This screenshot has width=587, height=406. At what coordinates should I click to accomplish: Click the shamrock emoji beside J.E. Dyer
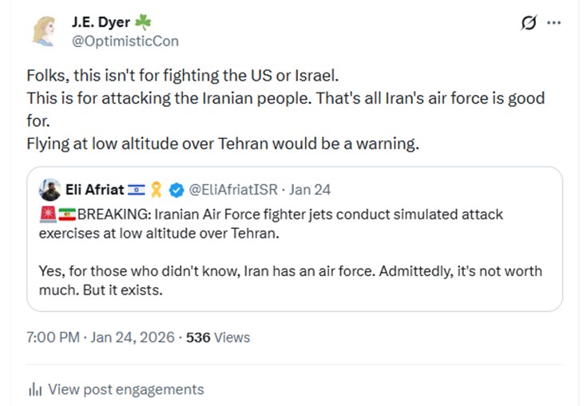143,22
